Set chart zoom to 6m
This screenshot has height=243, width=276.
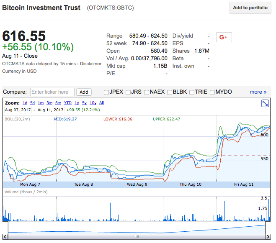(58, 103)
